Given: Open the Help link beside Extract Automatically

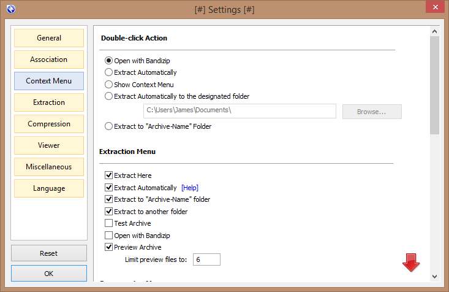Looking at the screenshot, I should [x=190, y=188].
